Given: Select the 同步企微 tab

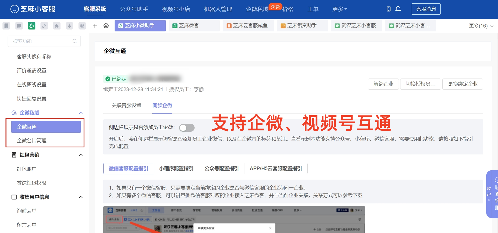Looking at the screenshot, I should 162,106.
